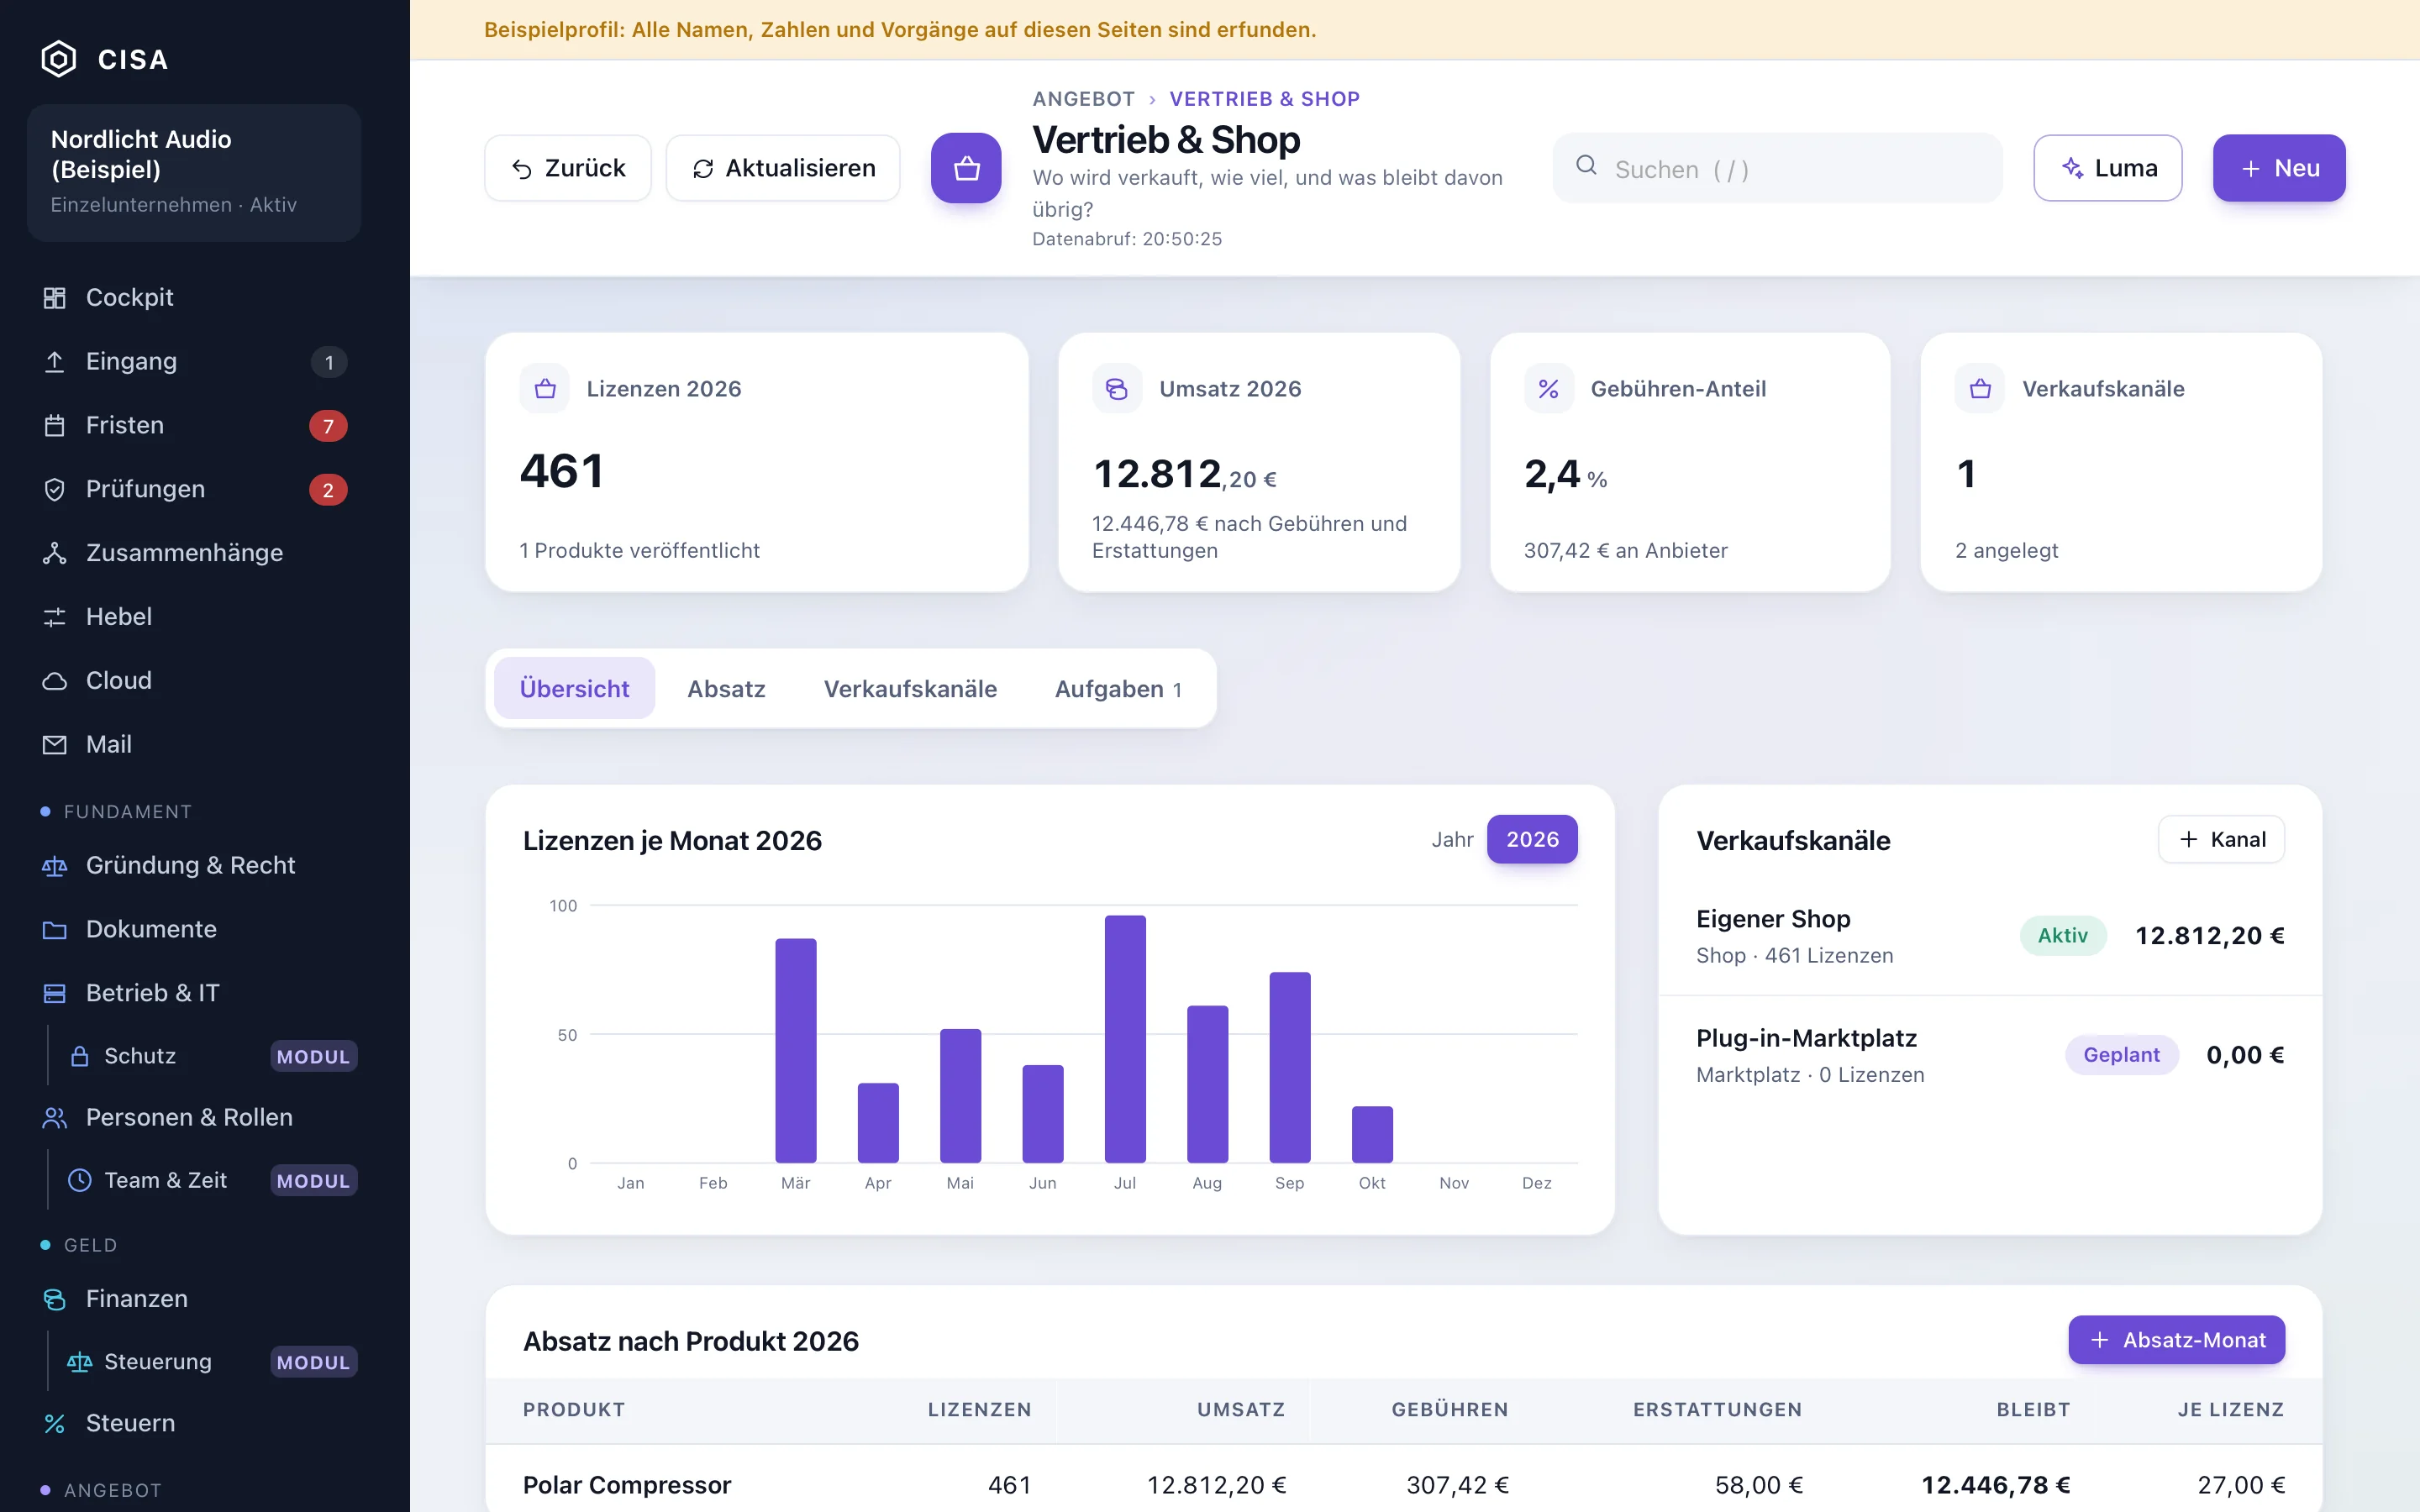Click the purple shopping basket header icon
The width and height of the screenshot is (2420, 1512).
click(x=966, y=168)
